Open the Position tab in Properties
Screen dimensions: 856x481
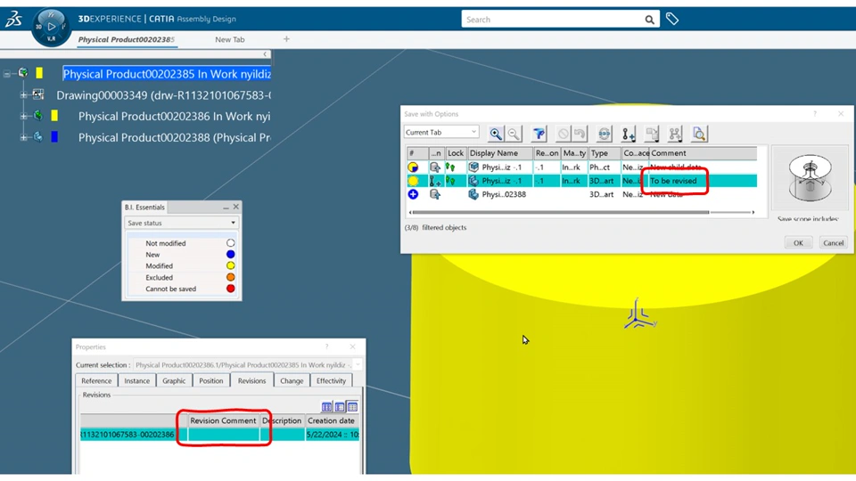(210, 380)
